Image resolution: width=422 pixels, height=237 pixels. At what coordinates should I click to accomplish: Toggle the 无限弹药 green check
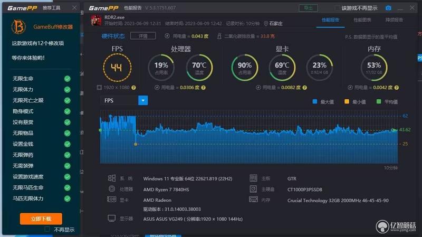pos(68,155)
